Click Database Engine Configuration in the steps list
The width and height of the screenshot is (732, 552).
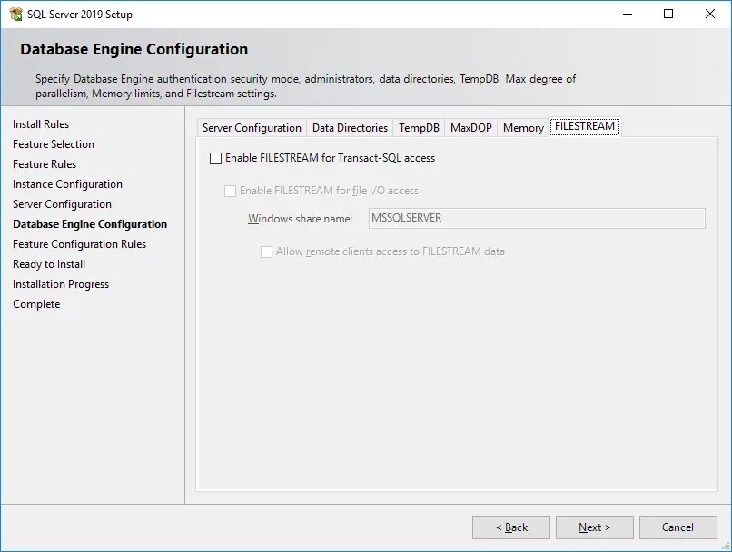90,224
